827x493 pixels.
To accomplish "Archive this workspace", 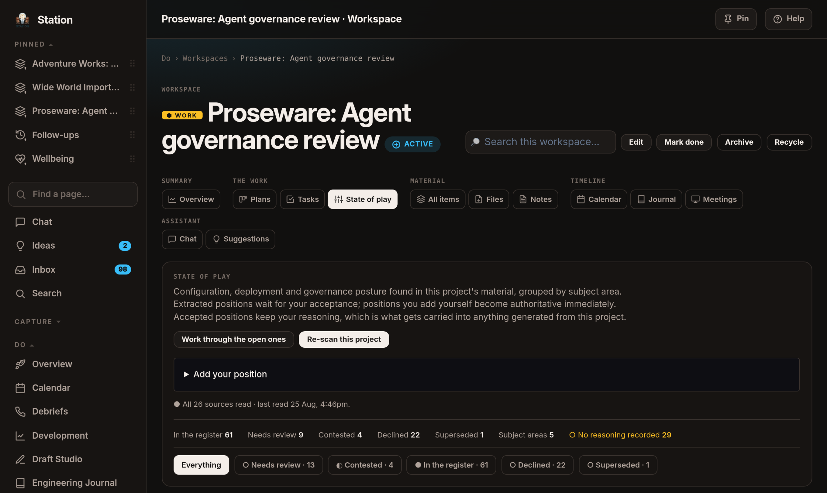I will click(x=738, y=142).
